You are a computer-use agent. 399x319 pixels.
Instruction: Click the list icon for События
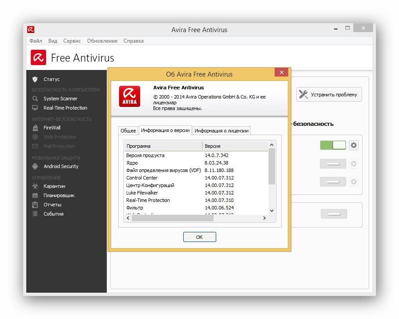click(x=35, y=214)
